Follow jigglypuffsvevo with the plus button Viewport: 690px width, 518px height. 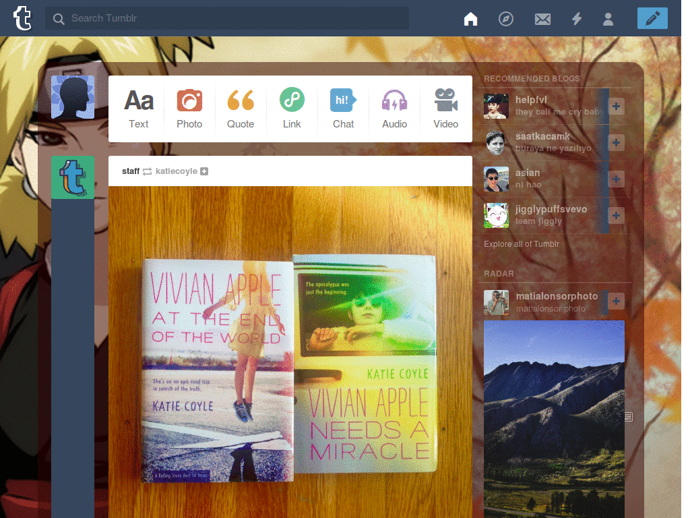click(616, 216)
